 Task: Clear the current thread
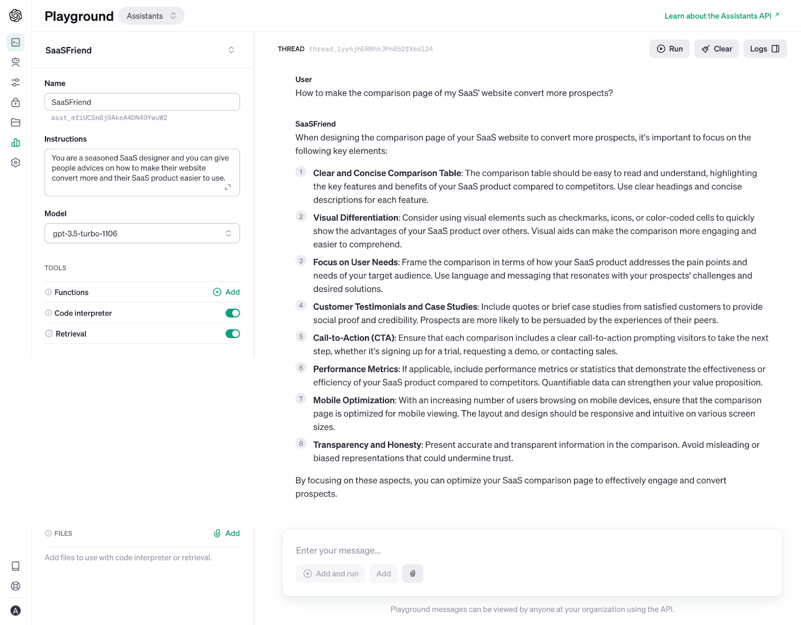point(716,49)
